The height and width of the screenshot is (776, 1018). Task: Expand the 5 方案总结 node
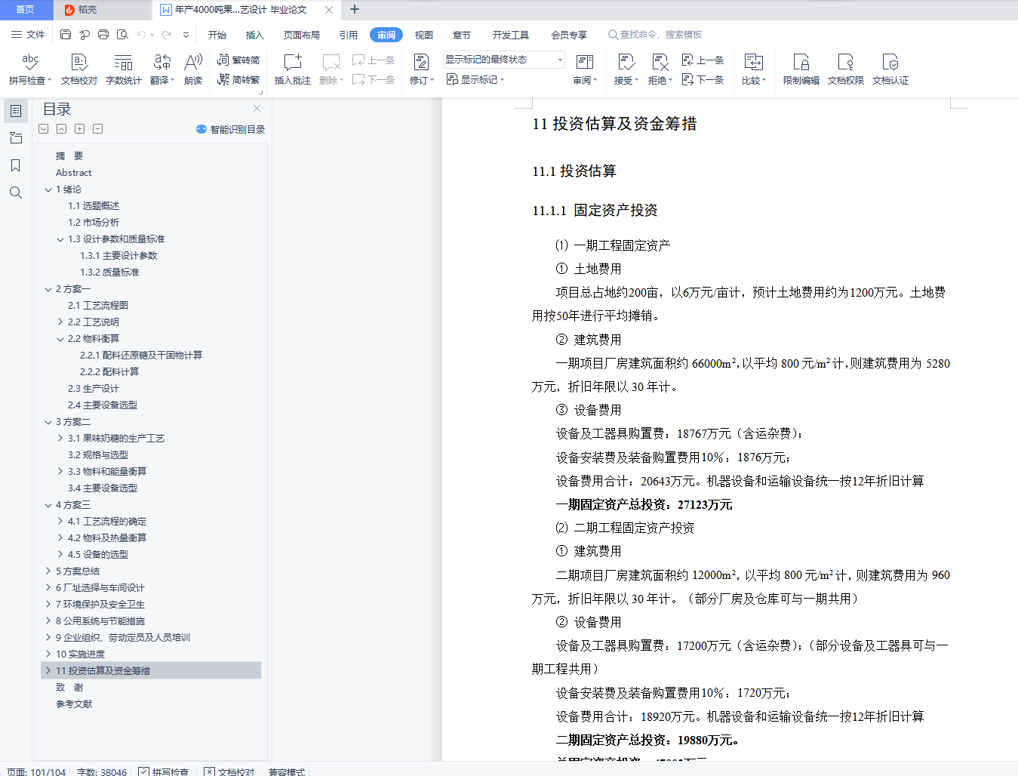point(48,571)
